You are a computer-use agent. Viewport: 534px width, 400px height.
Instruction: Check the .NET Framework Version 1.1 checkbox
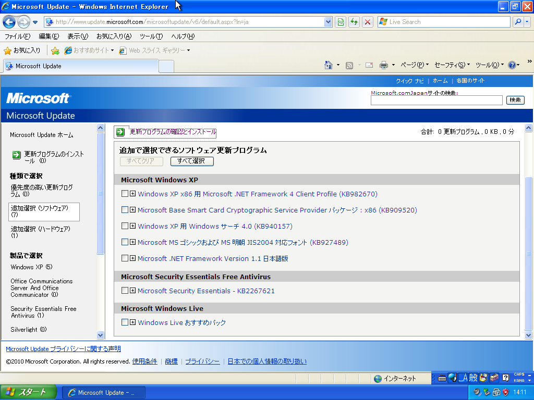125,258
